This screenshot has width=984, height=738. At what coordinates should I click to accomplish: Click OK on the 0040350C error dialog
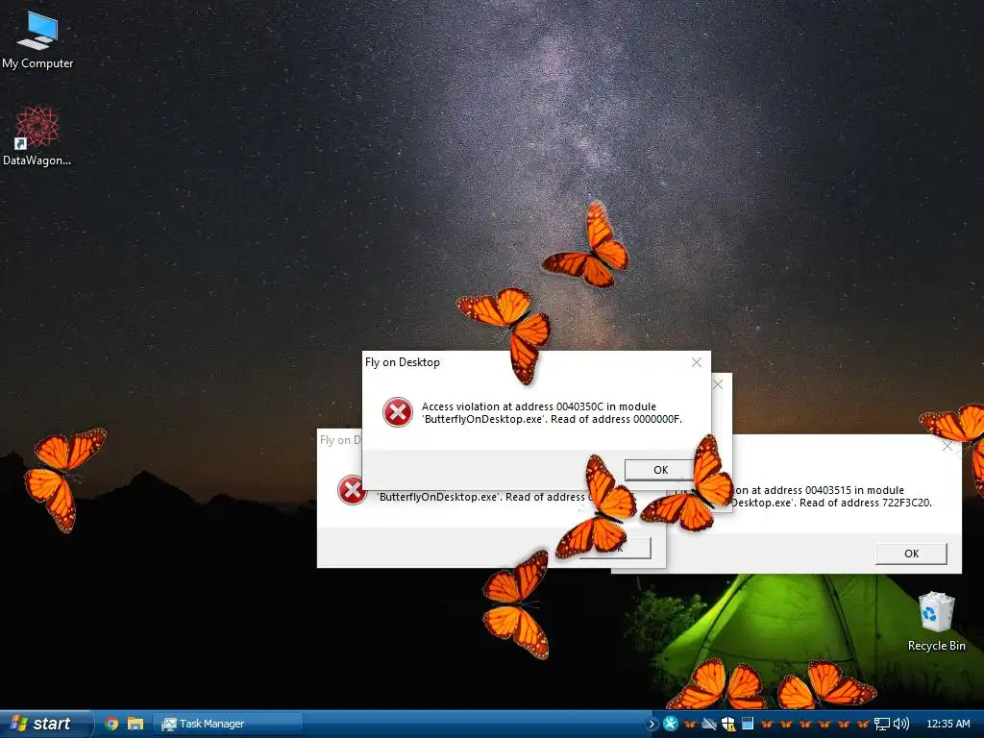pos(660,470)
